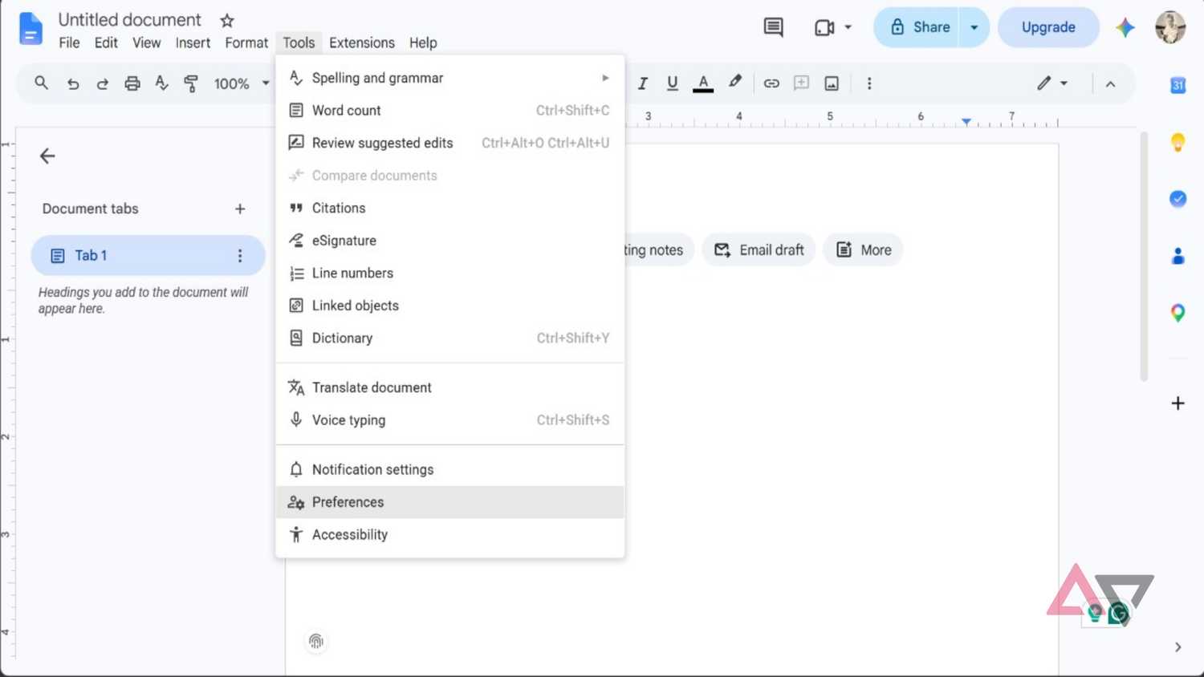This screenshot has width=1204, height=677.
Task: Click the Google Docs home logo
Action: pos(31,29)
